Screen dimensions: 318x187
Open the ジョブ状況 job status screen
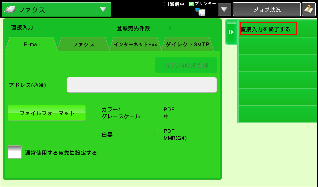tap(266, 10)
